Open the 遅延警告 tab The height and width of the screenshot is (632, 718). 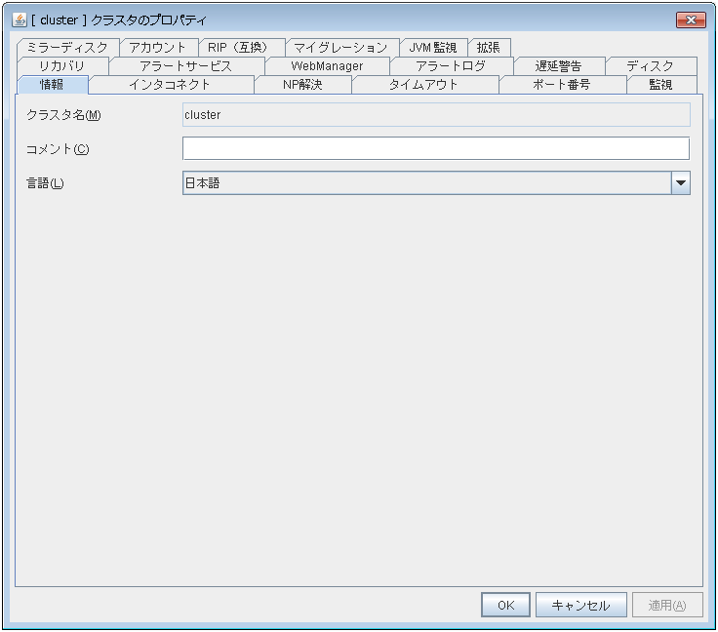(558, 66)
